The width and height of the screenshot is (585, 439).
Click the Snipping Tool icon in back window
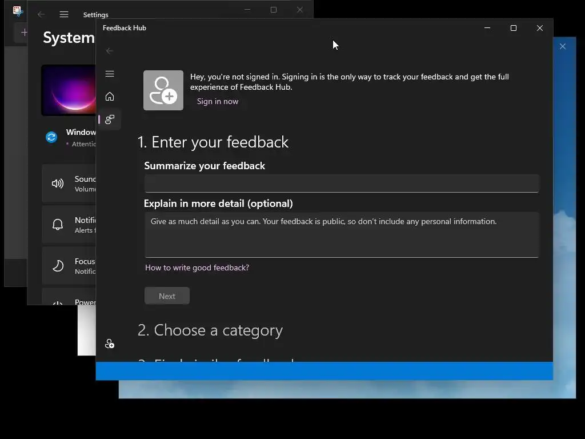click(x=17, y=10)
